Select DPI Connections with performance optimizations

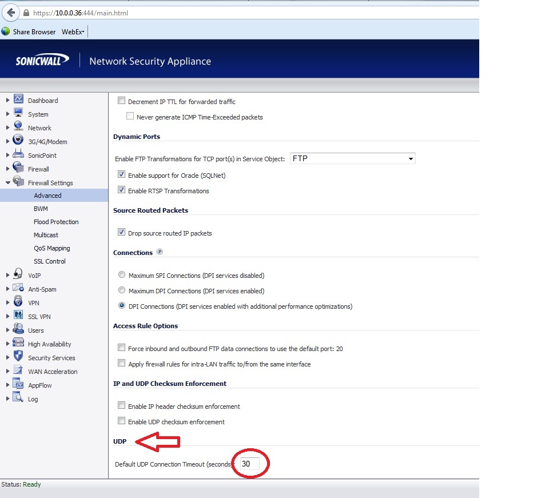click(x=121, y=305)
